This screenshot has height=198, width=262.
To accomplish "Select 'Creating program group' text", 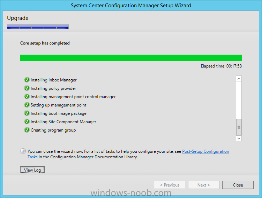I will [53, 130].
